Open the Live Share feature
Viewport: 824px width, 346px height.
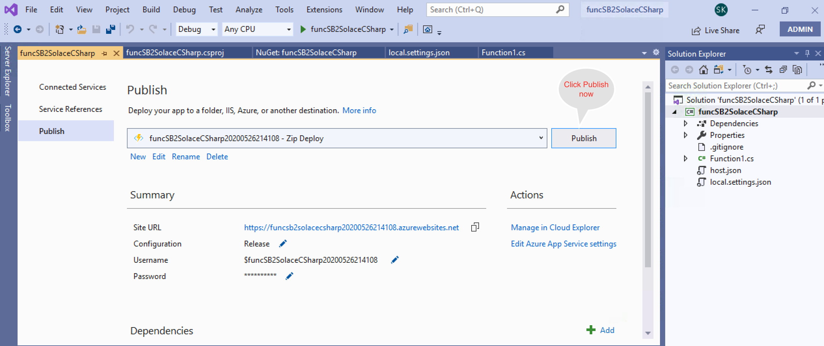click(x=716, y=31)
